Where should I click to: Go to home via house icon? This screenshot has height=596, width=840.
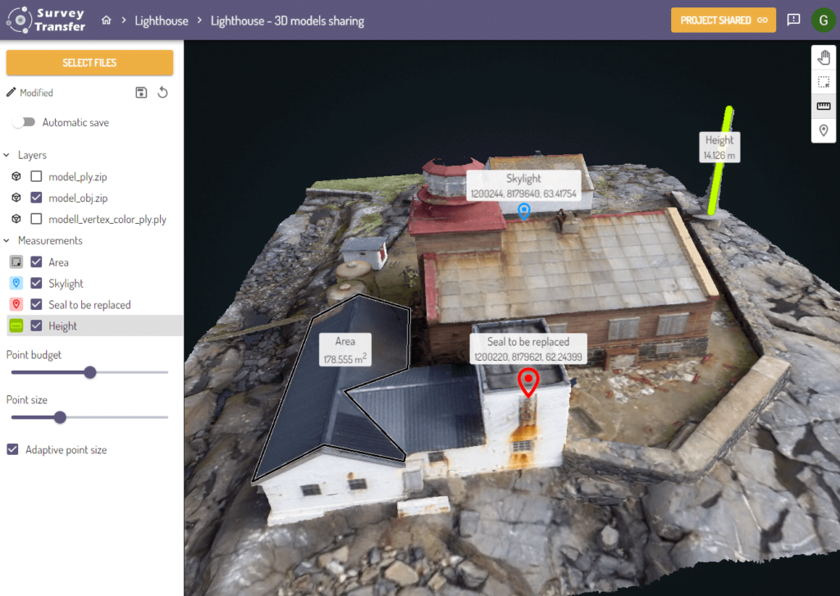coord(106,20)
